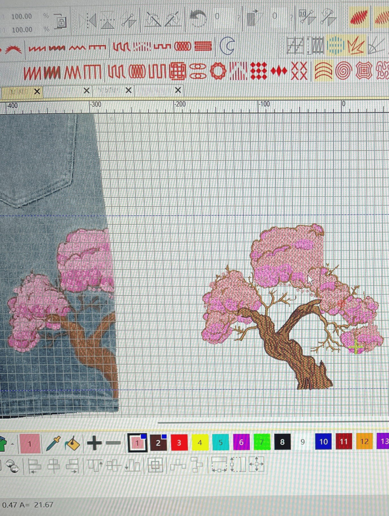This screenshot has width=389, height=516.
Task: Select the diamond motif stitch pattern
Action: 279,71
